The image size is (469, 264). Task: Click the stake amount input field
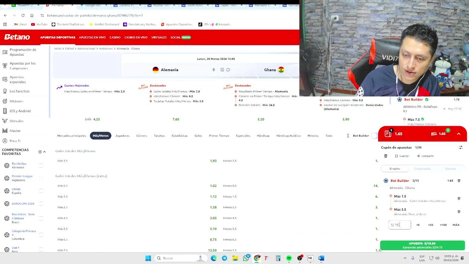400,225
